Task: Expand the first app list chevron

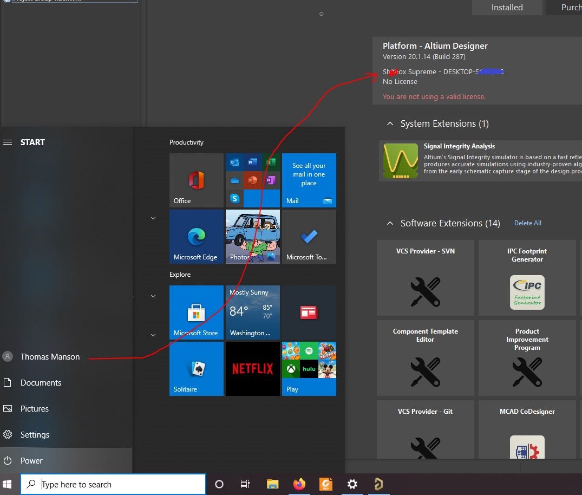Action: (153, 218)
